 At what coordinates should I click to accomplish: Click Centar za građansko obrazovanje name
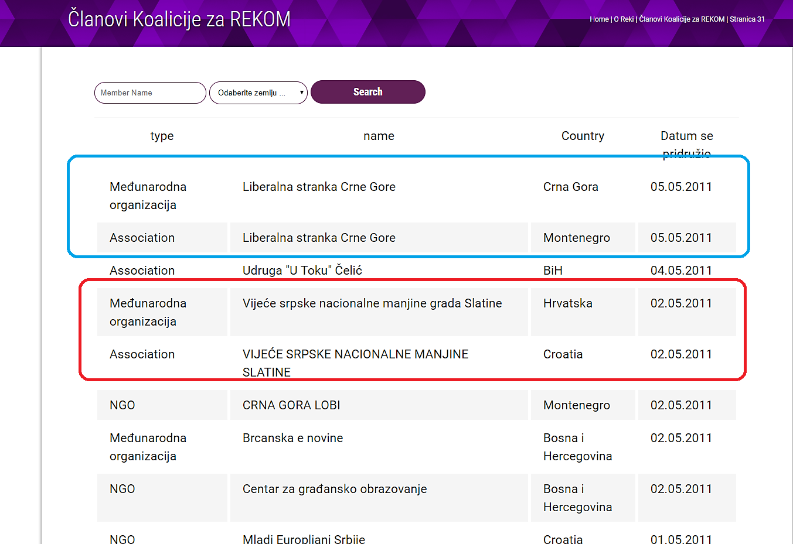(x=335, y=489)
